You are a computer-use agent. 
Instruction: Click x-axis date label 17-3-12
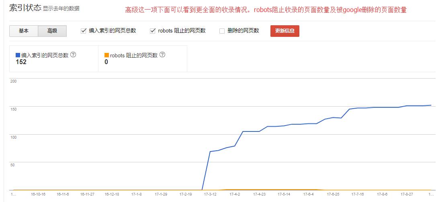click(210, 194)
